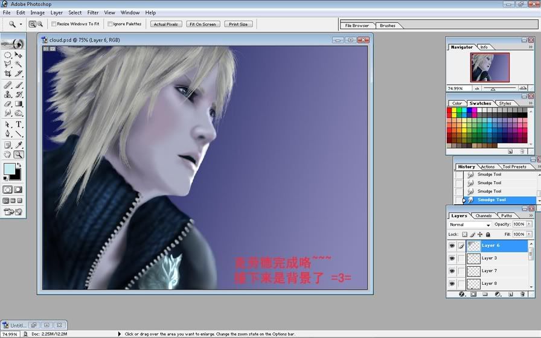Add layer style icon in Layers panel

(463, 294)
